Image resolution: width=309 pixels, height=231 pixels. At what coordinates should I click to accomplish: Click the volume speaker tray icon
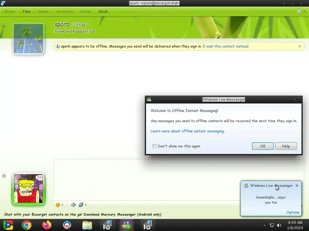279,225
